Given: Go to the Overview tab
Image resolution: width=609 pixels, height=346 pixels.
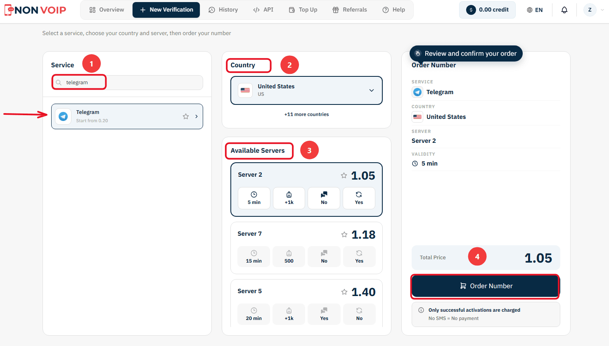Looking at the screenshot, I should [x=107, y=10].
